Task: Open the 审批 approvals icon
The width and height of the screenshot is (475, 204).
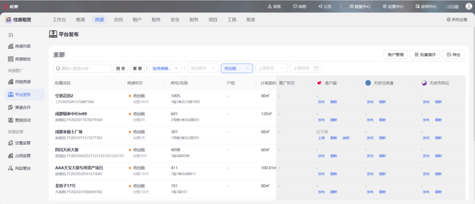Action: tap(270, 6)
